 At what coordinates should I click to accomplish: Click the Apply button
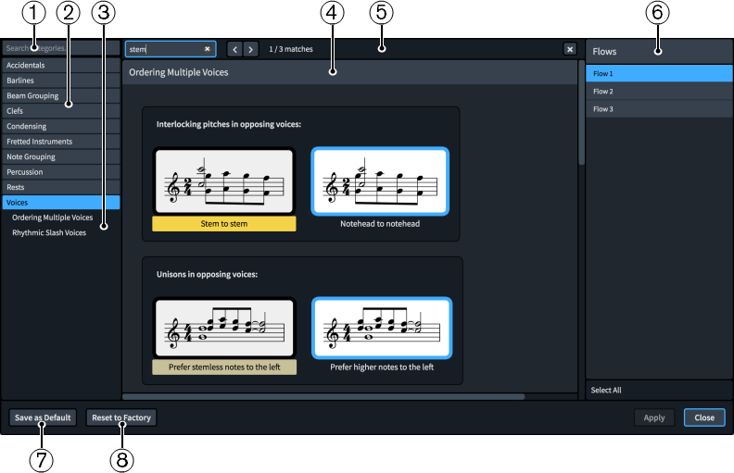coord(654,417)
